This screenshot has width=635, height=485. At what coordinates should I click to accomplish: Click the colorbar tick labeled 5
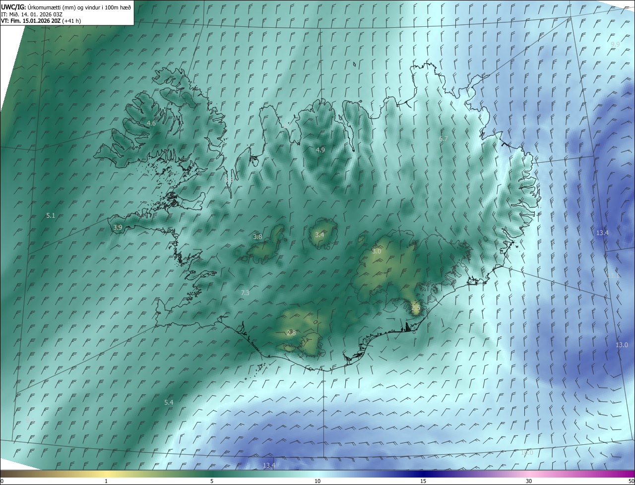pos(212,481)
